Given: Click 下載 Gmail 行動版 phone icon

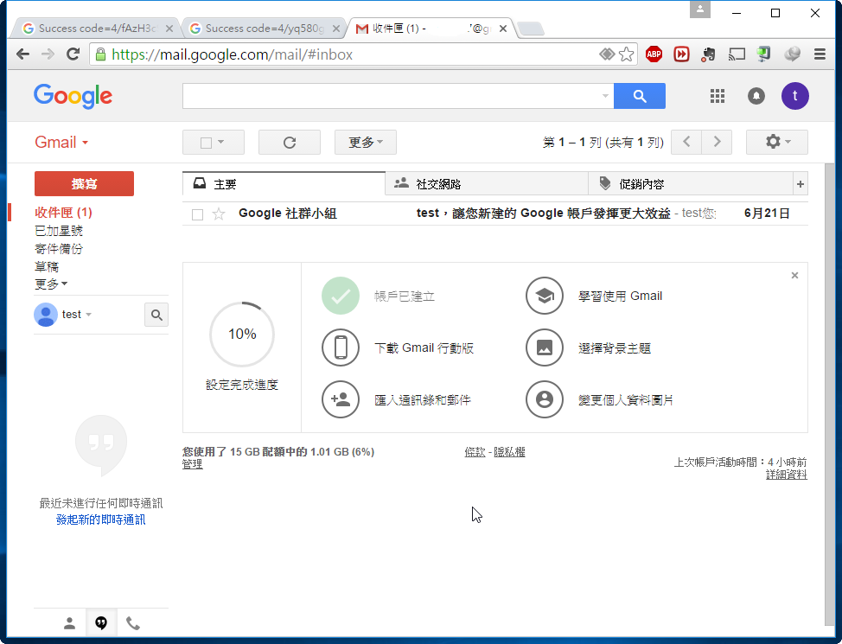Looking at the screenshot, I should pos(341,348).
